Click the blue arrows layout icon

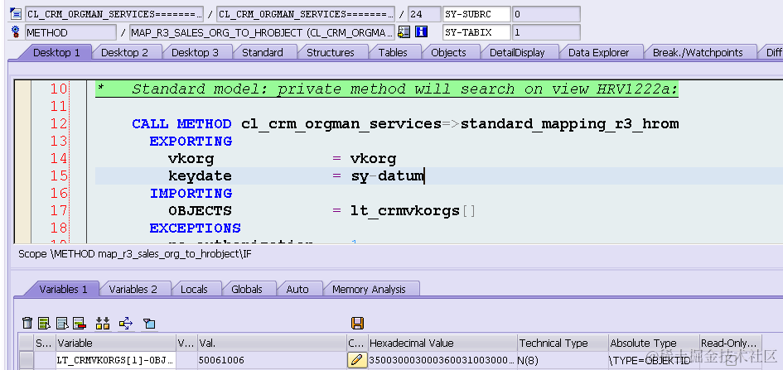126,323
